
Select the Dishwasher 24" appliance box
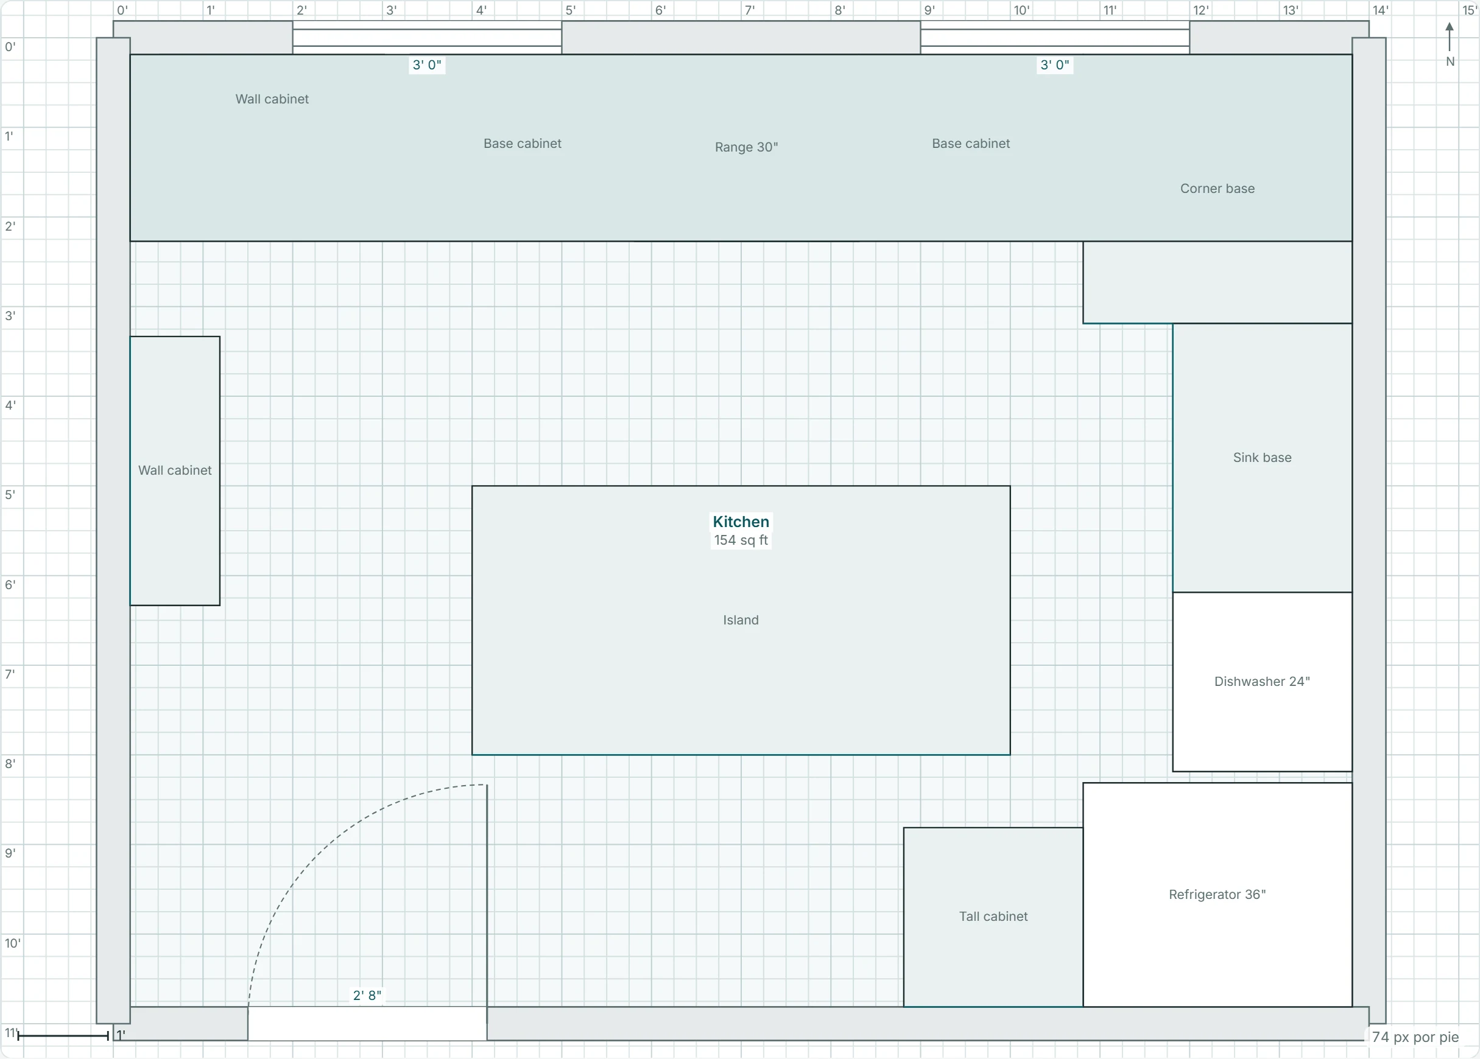(x=1262, y=682)
